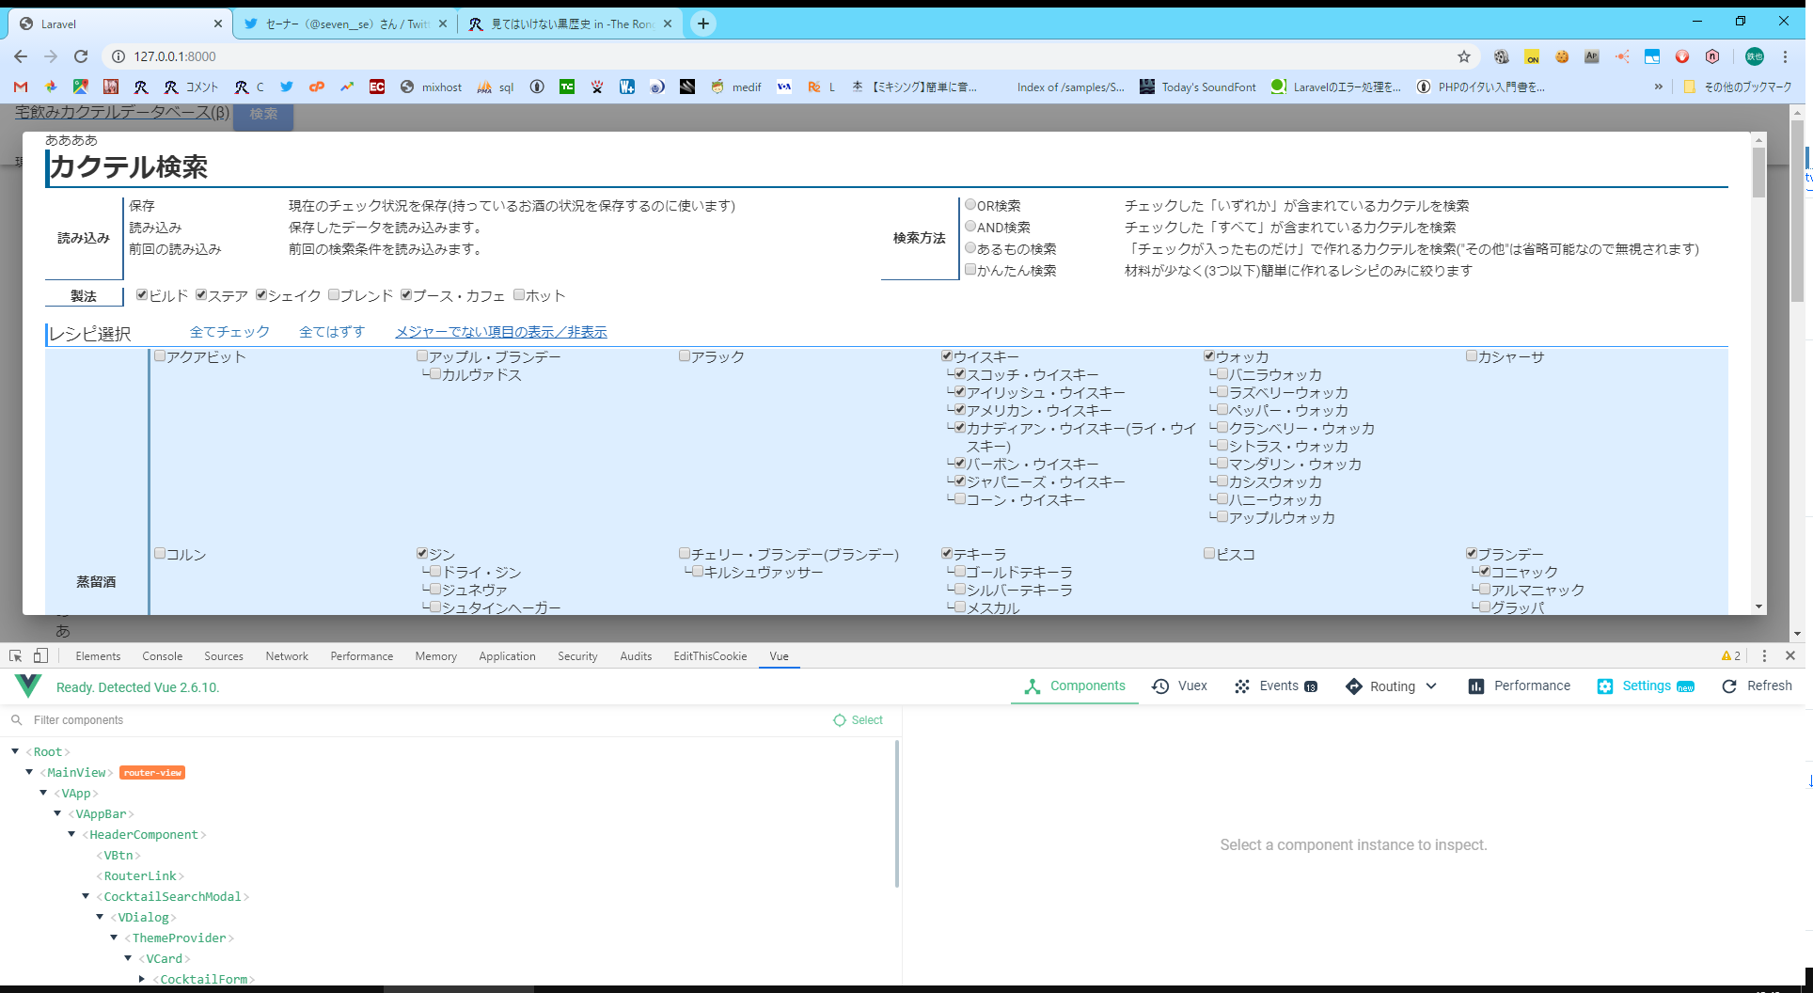Click the browser reload page icon

[81, 56]
